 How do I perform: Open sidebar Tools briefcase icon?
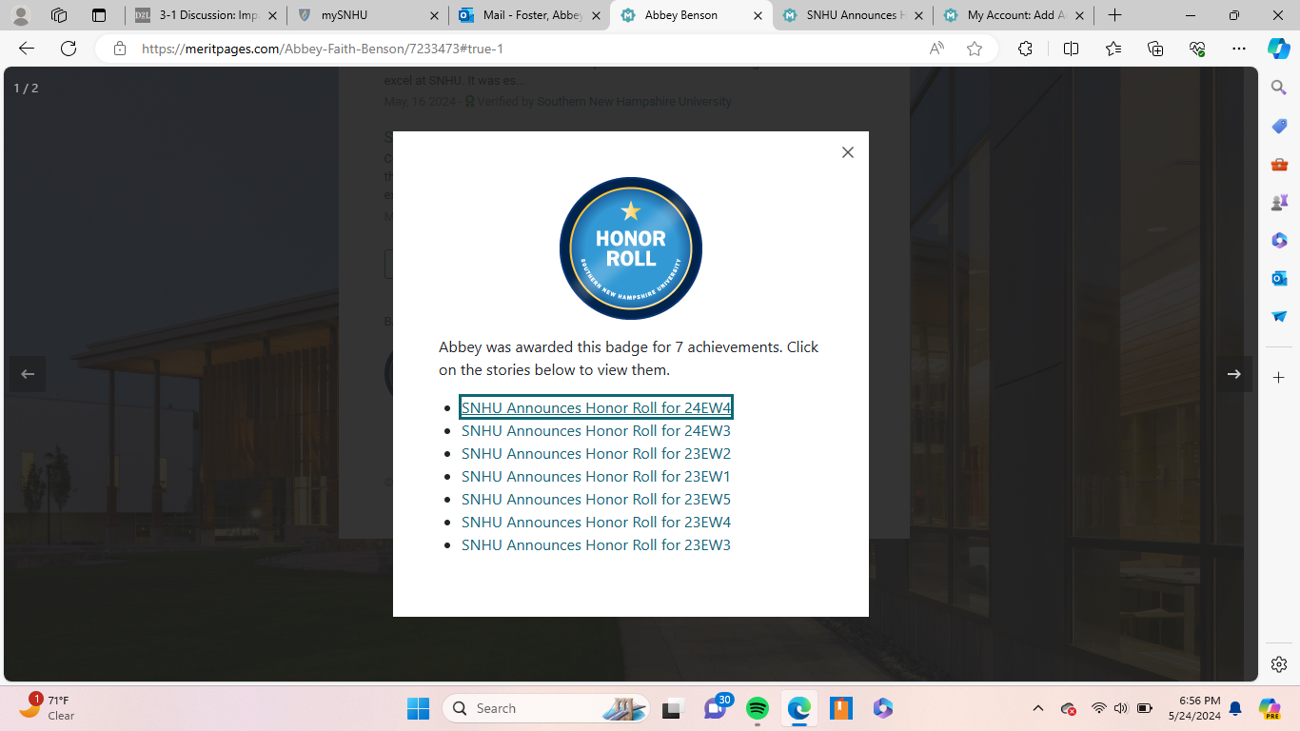click(1279, 164)
